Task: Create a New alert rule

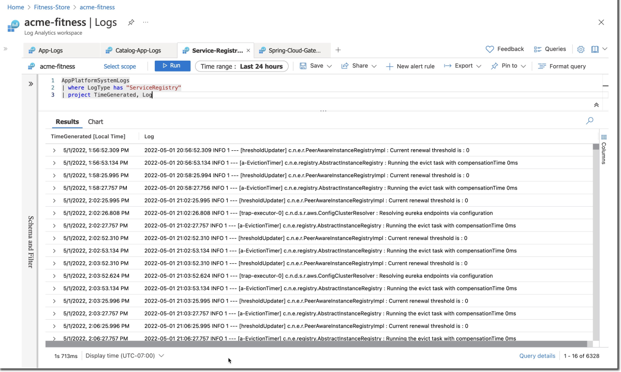Action: tap(410, 66)
